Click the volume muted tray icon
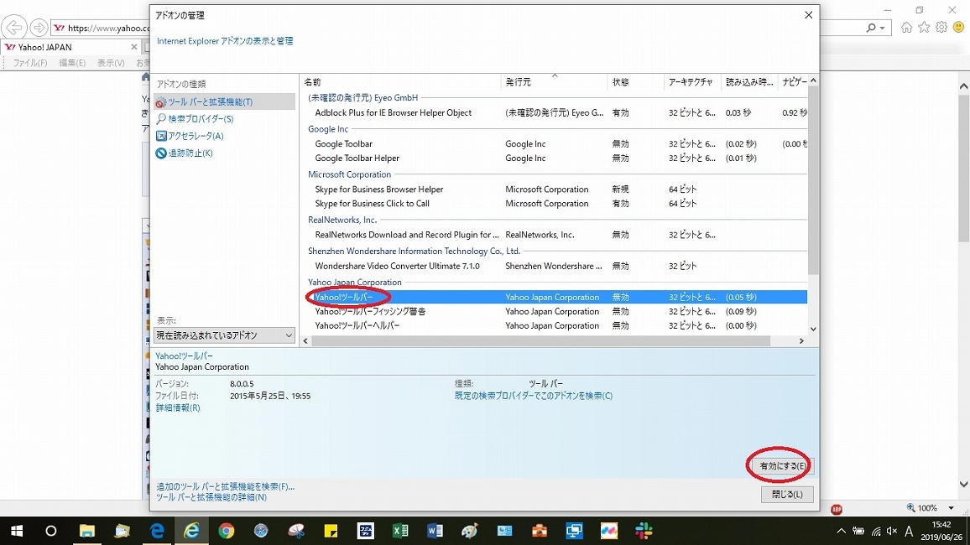 [892, 531]
